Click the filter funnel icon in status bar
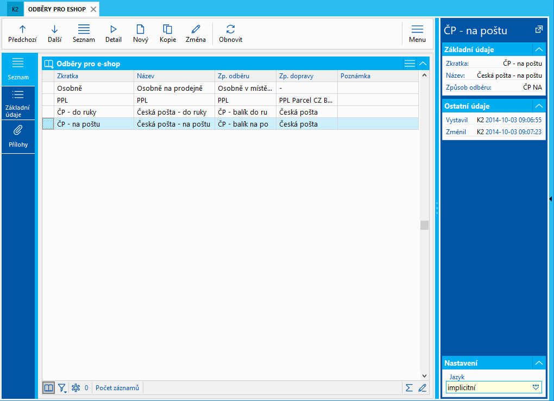Image resolution: width=554 pixels, height=401 pixels. coord(62,388)
